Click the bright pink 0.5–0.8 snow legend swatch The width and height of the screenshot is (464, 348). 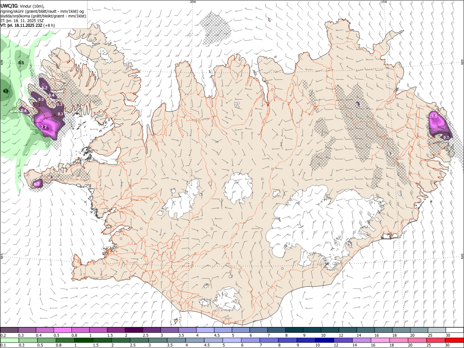click(63, 330)
